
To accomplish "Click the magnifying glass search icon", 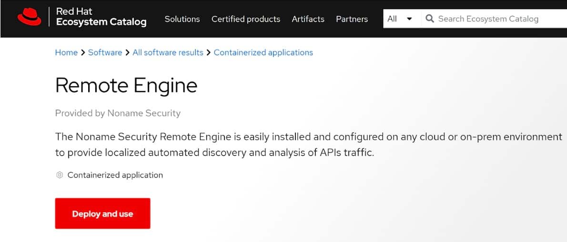I will pyautogui.click(x=429, y=19).
